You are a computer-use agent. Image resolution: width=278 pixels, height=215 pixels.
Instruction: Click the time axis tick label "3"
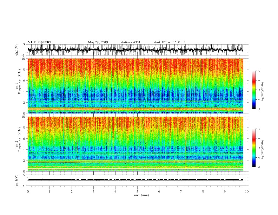93,191
